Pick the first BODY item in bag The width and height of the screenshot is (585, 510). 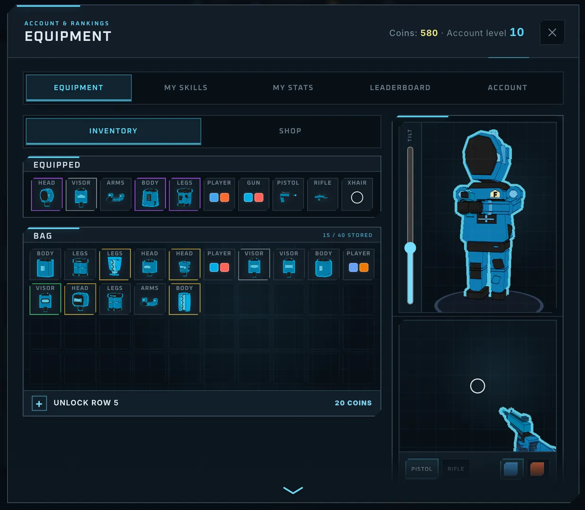click(x=45, y=264)
